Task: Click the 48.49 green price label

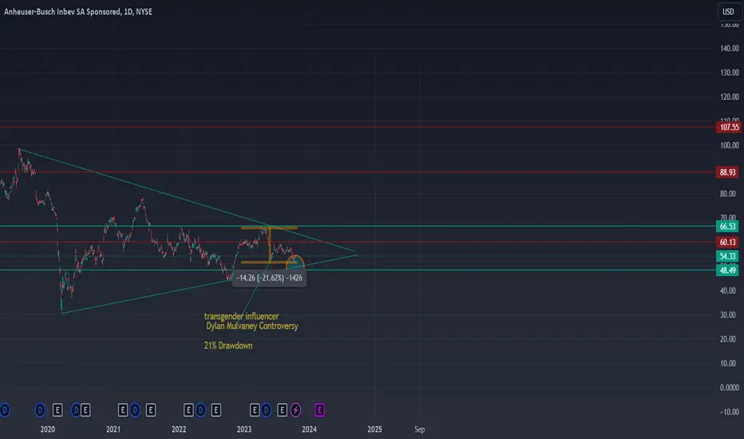Action: pyautogui.click(x=728, y=270)
